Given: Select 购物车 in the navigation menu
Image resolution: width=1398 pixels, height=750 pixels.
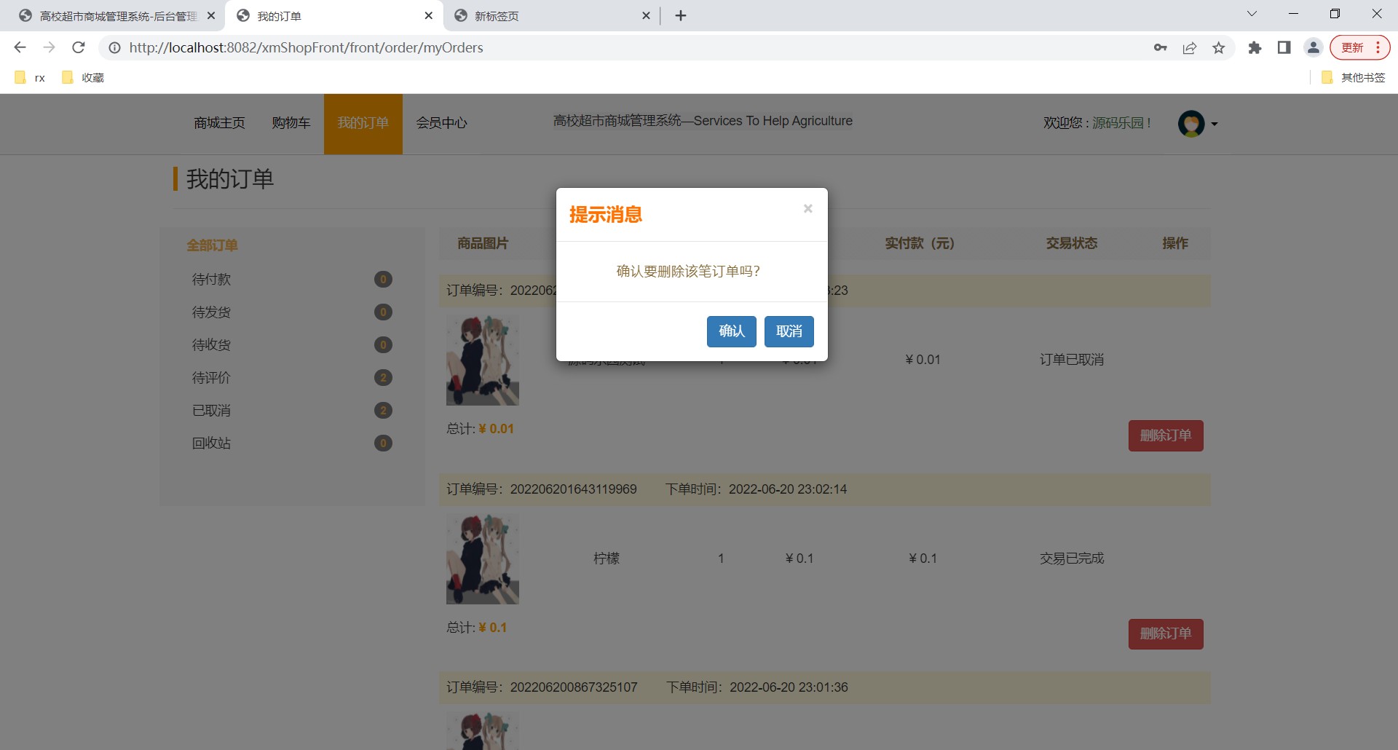Looking at the screenshot, I should tap(291, 123).
